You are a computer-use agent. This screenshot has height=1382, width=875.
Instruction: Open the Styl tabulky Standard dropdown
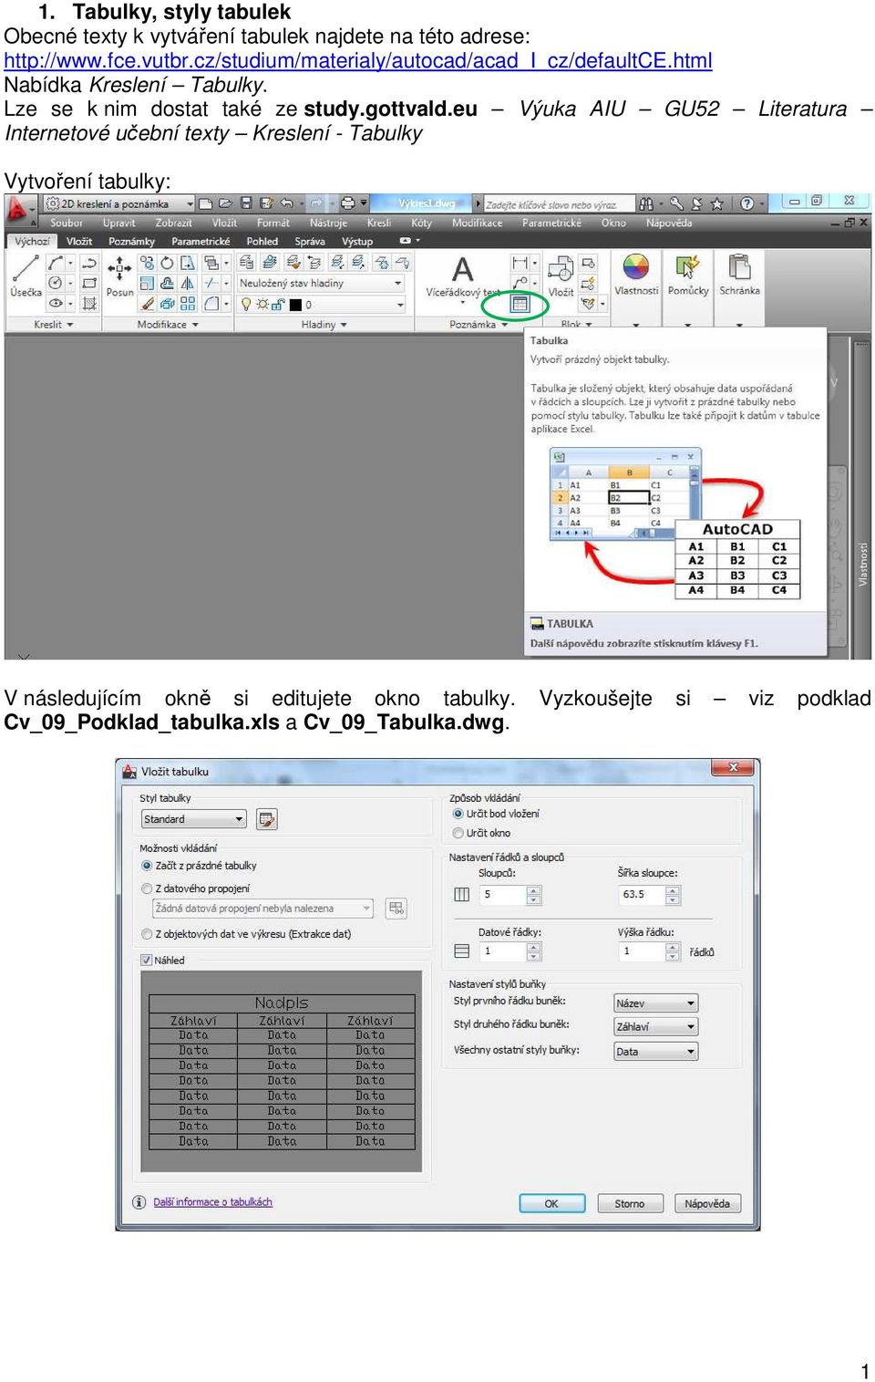tap(193, 819)
